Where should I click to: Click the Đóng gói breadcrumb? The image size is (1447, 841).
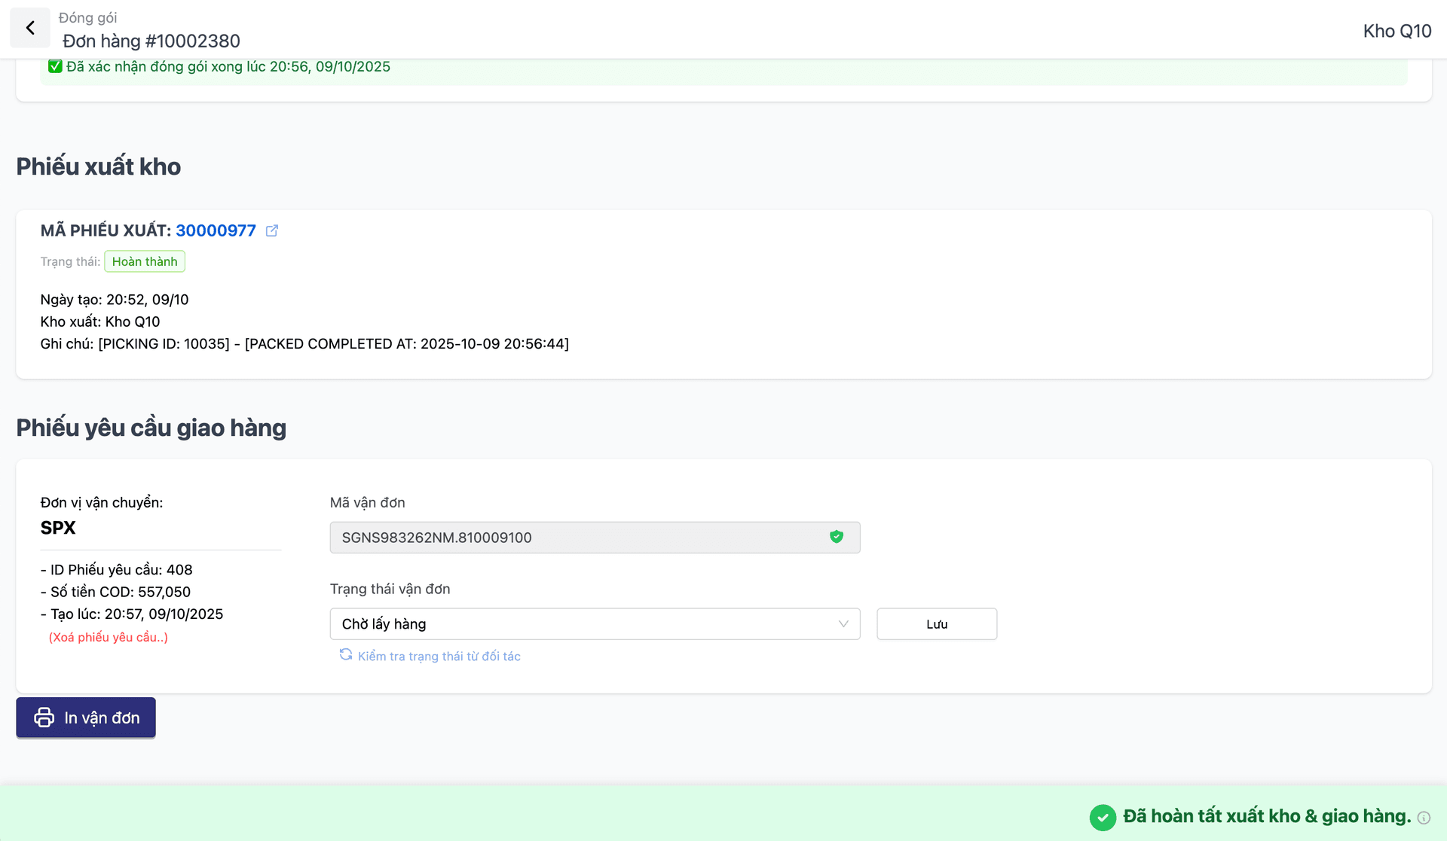[87, 17]
